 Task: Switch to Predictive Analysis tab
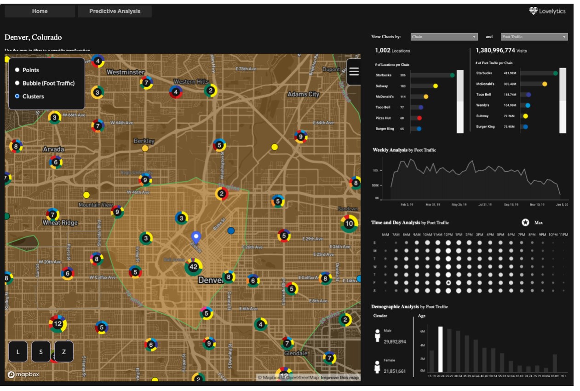point(115,11)
